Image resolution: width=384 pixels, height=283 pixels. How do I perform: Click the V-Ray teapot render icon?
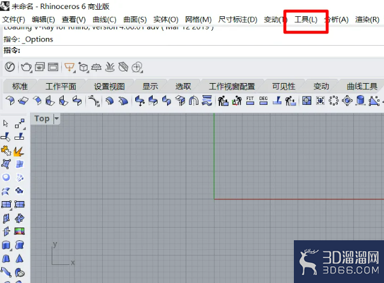[x=26, y=67]
